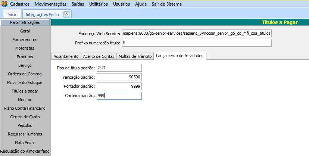Open Titulos a pagar in sidebar
This screenshot has width=309, height=156.
[x=25, y=91]
